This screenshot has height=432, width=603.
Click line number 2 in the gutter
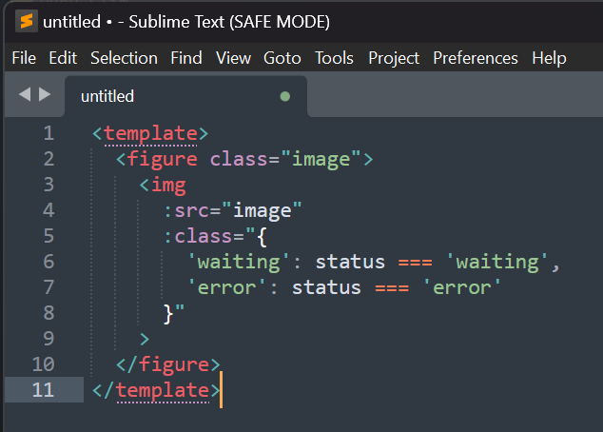(x=49, y=159)
